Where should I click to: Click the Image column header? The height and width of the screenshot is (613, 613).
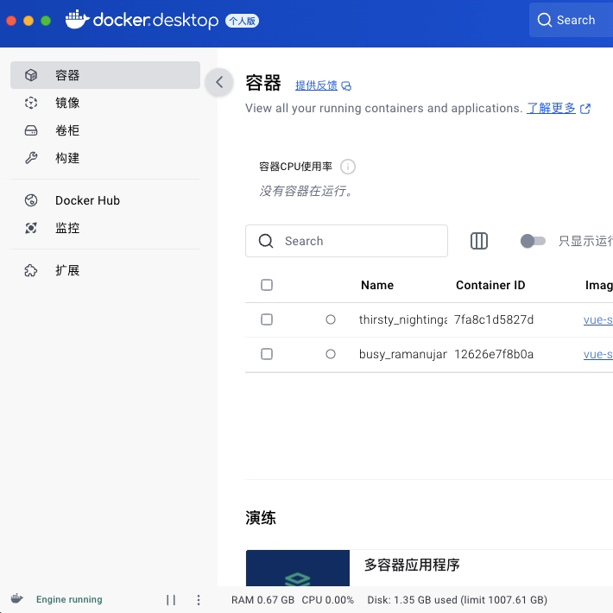[x=599, y=286]
